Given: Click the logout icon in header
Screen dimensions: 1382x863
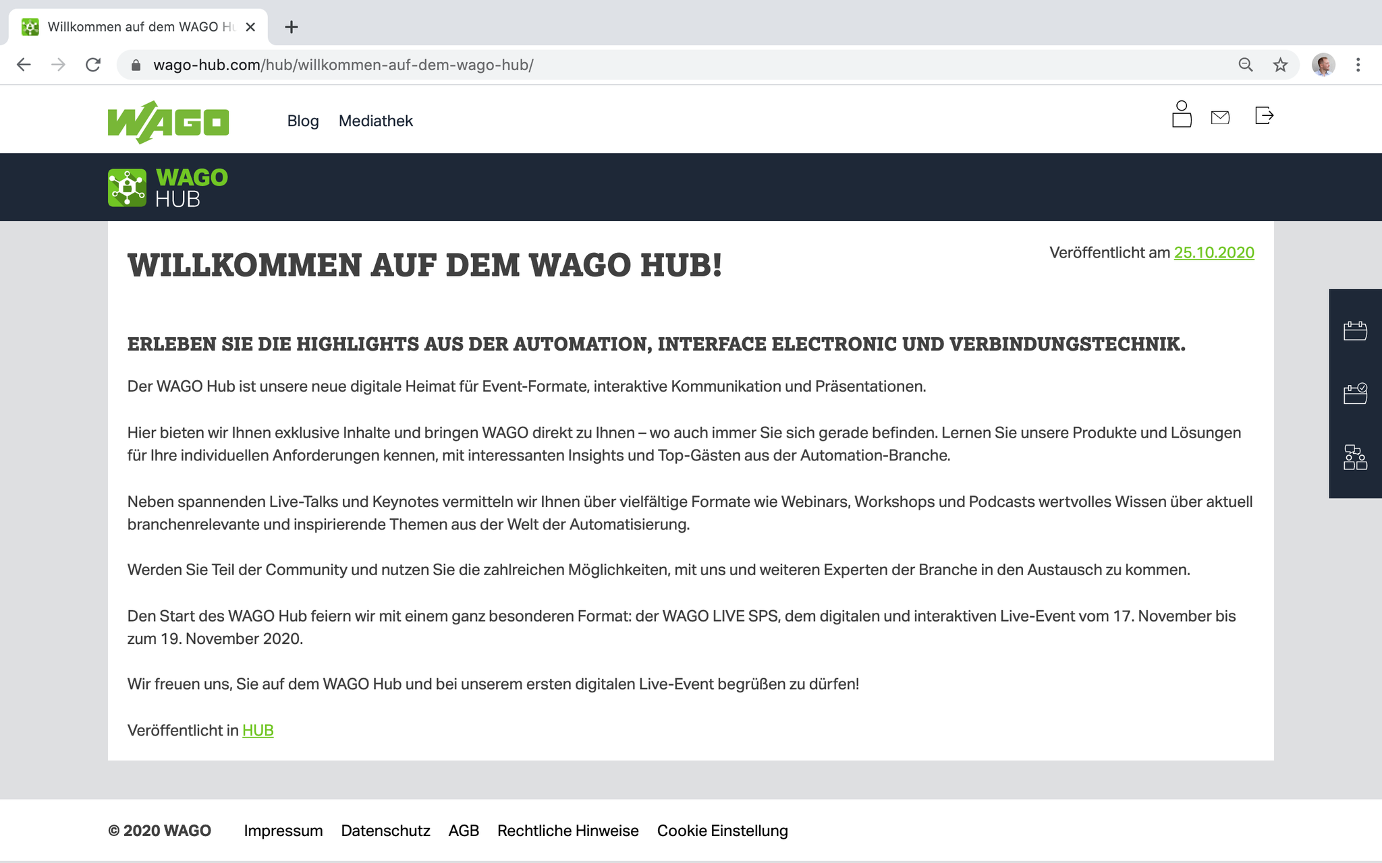Looking at the screenshot, I should coord(1264,116).
